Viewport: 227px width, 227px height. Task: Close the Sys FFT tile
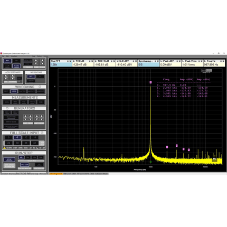pyautogui.click(x=70, y=61)
